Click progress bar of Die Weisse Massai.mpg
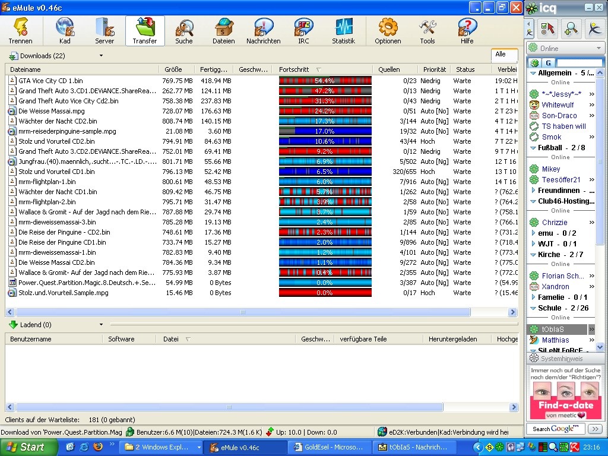Image resolution: width=608 pixels, height=456 pixels. [325, 111]
